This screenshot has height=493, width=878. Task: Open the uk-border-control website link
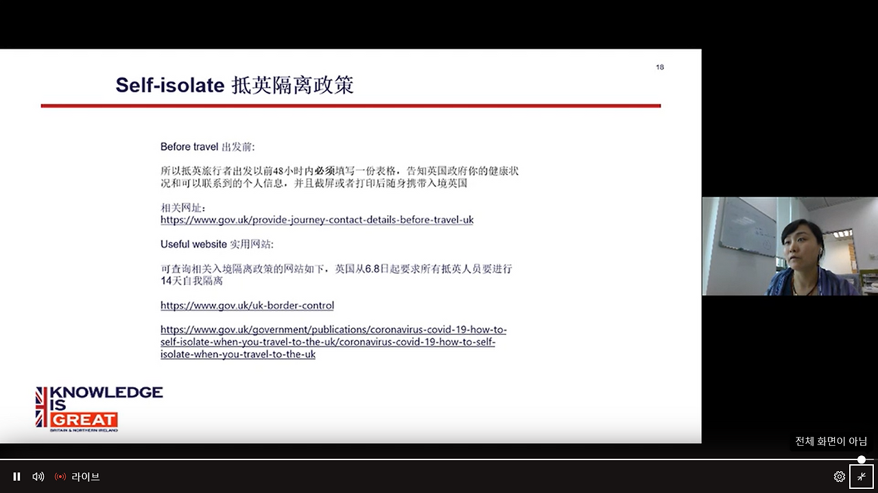pyautogui.click(x=247, y=305)
